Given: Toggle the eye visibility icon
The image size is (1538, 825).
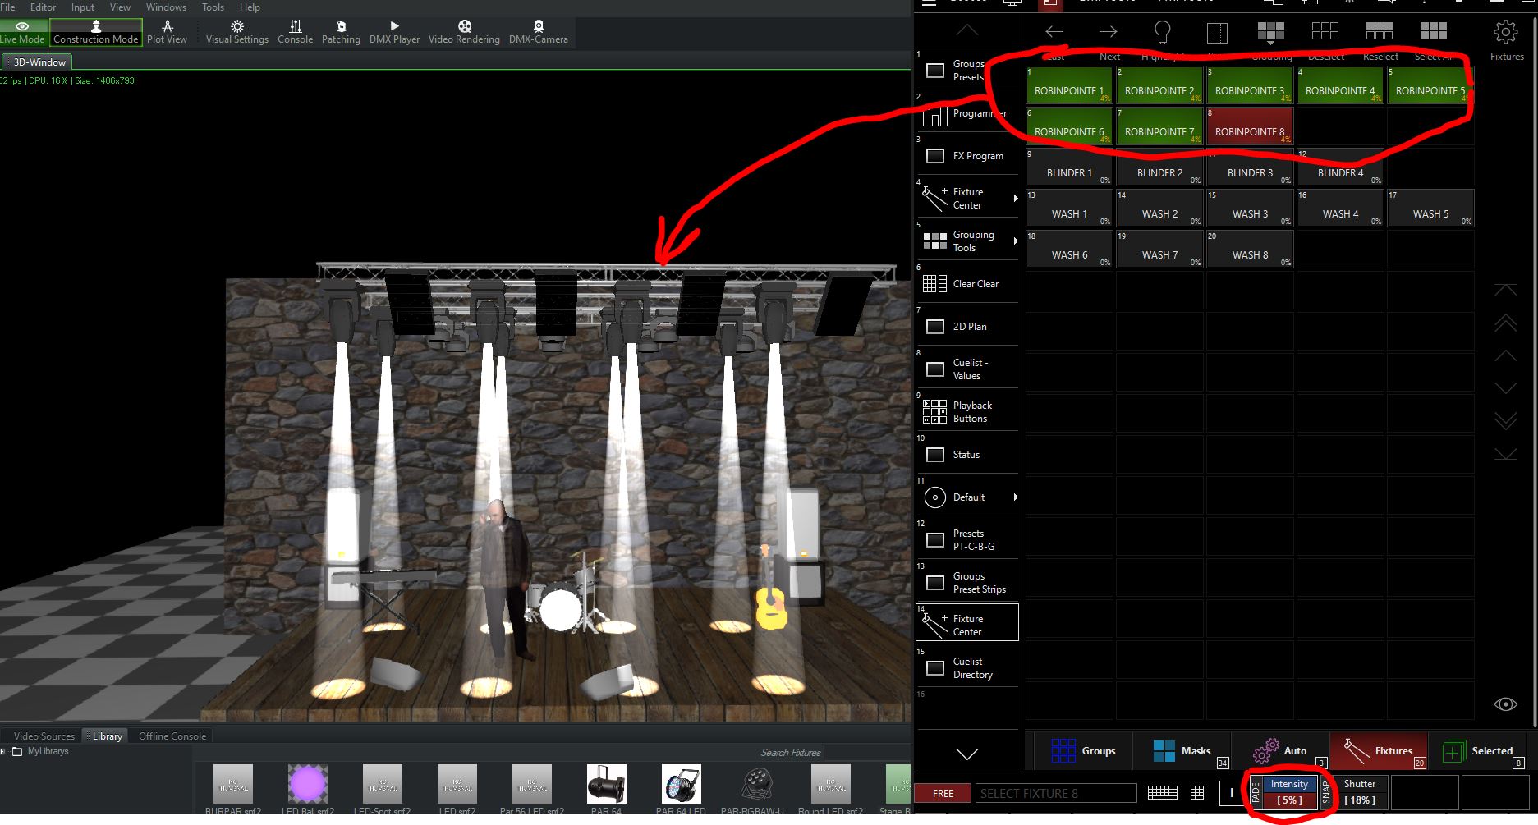Looking at the screenshot, I should tap(1505, 704).
